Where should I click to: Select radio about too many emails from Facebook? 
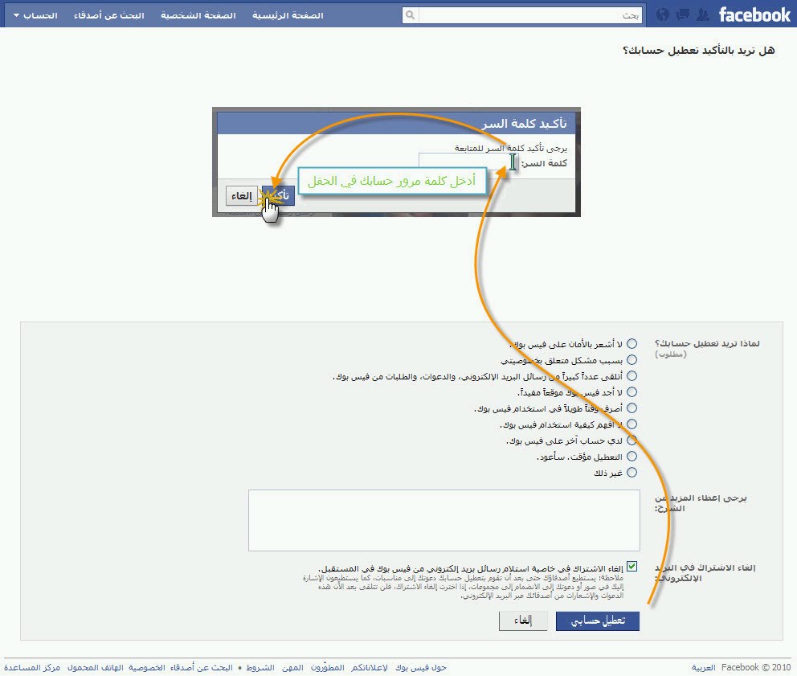(631, 376)
